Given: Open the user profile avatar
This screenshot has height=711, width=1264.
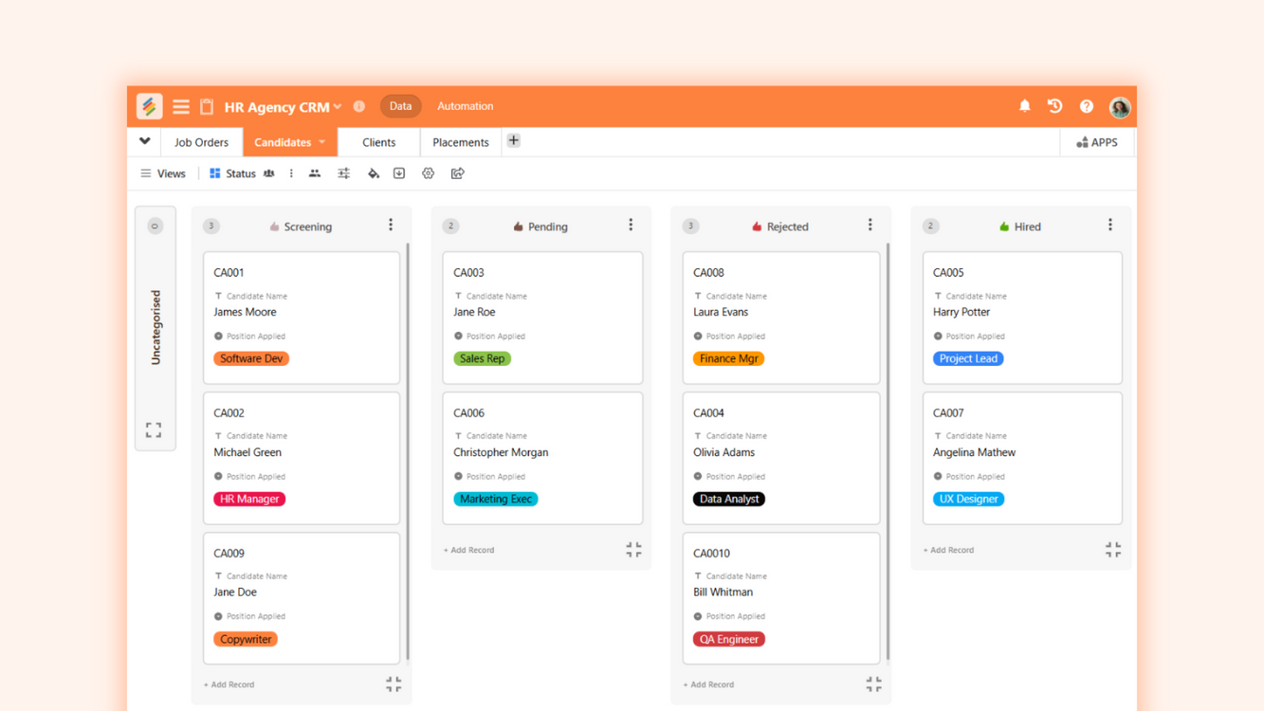Looking at the screenshot, I should 1120,107.
